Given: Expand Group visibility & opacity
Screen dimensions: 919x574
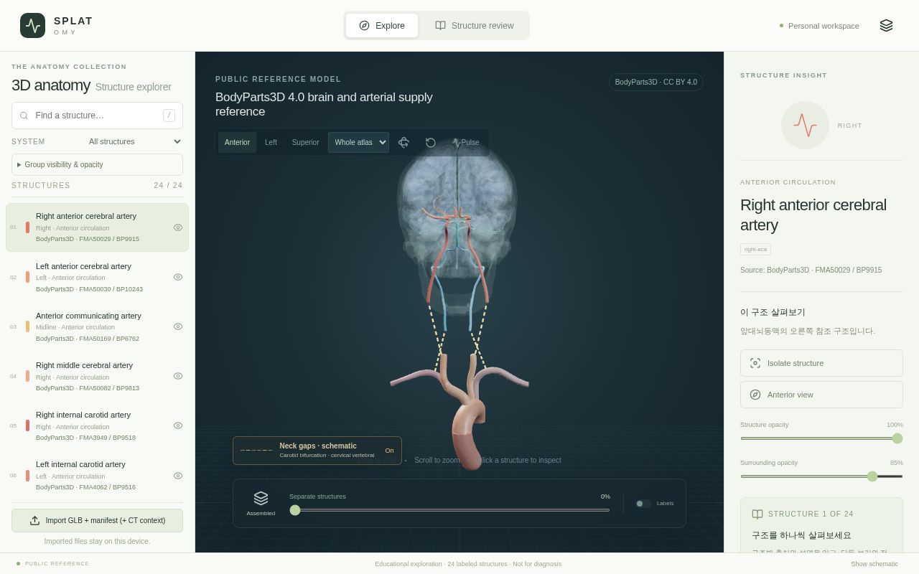Looking at the screenshot, I should (x=97, y=164).
